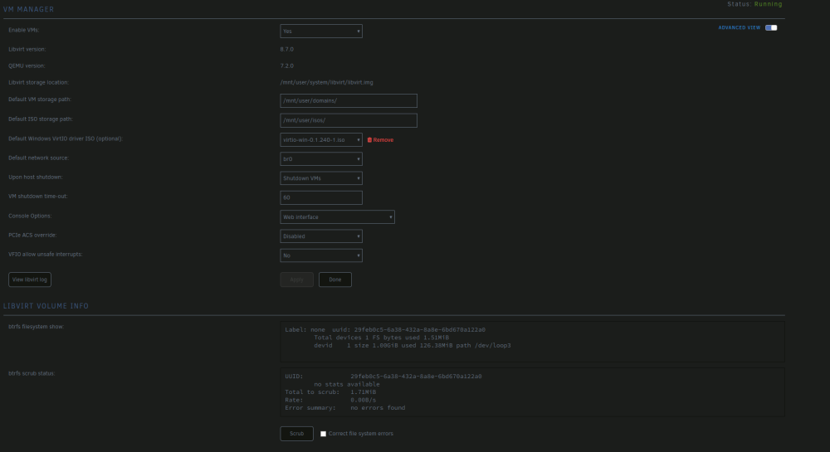The width and height of the screenshot is (830, 452).
Task: Click the Running status text
Action: click(x=768, y=3)
